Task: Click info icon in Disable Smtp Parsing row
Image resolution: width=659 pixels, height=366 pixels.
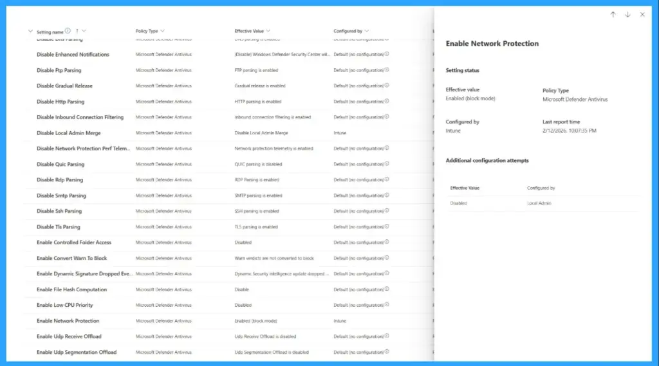Action: (387, 195)
